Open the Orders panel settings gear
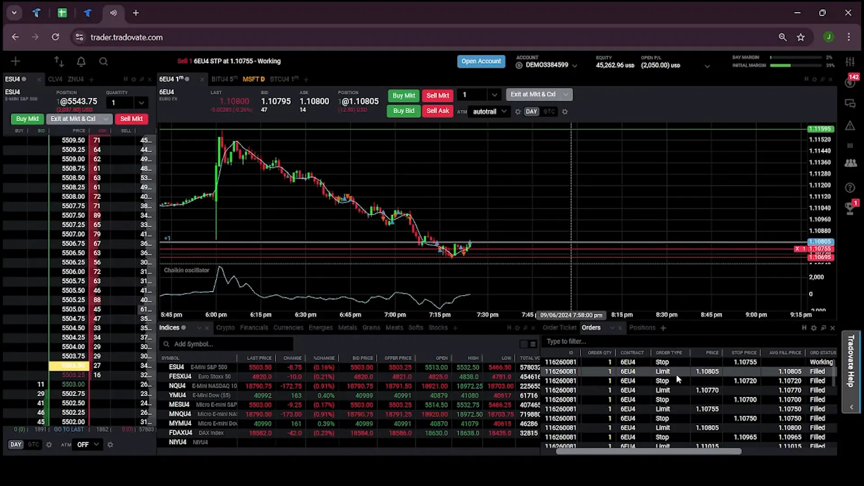 tap(814, 328)
